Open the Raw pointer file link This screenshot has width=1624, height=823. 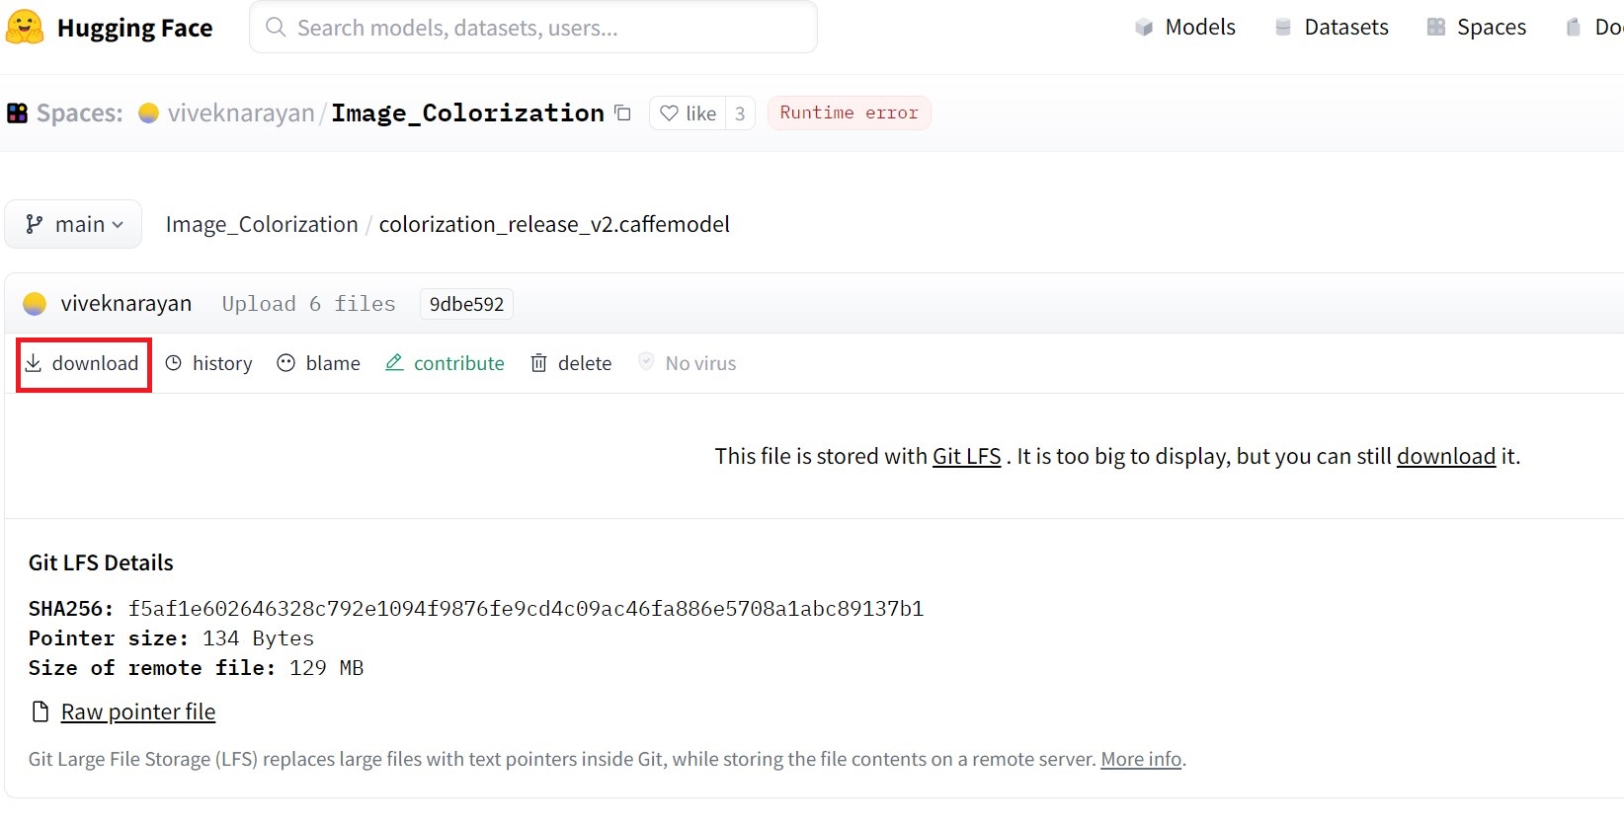coord(138,711)
